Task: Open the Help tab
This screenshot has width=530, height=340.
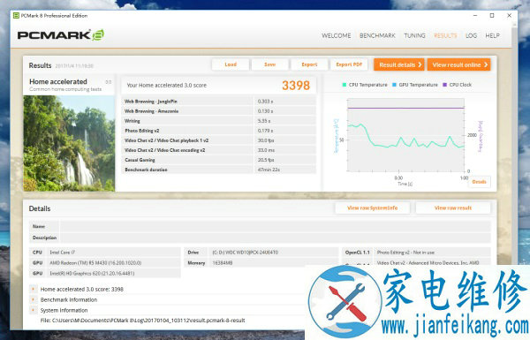Action: pos(493,35)
